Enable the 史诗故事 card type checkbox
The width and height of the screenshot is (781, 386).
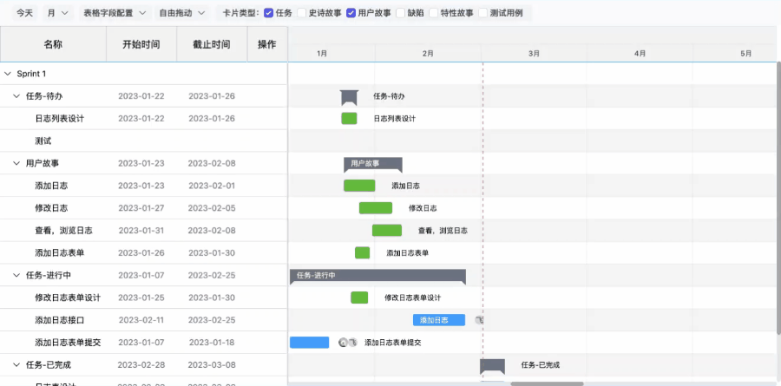(x=302, y=13)
